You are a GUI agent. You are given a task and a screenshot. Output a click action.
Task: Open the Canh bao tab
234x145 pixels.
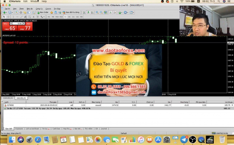56,129
